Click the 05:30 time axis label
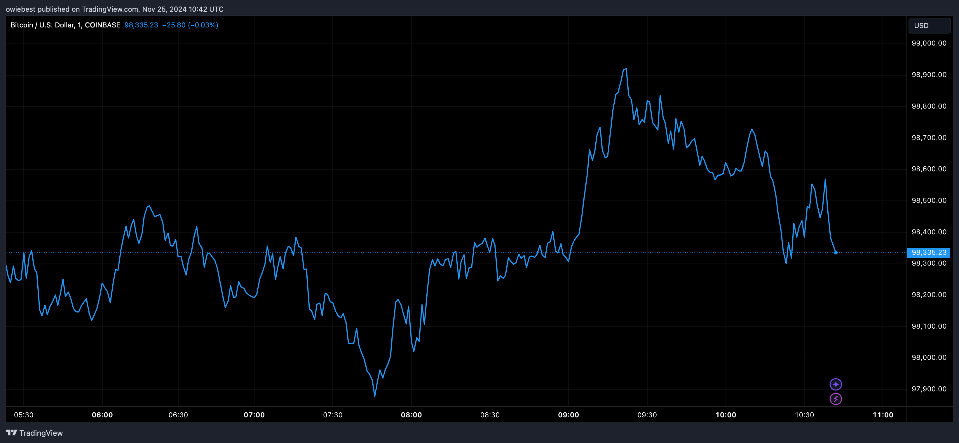This screenshot has width=959, height=443. tap(23, 415)
